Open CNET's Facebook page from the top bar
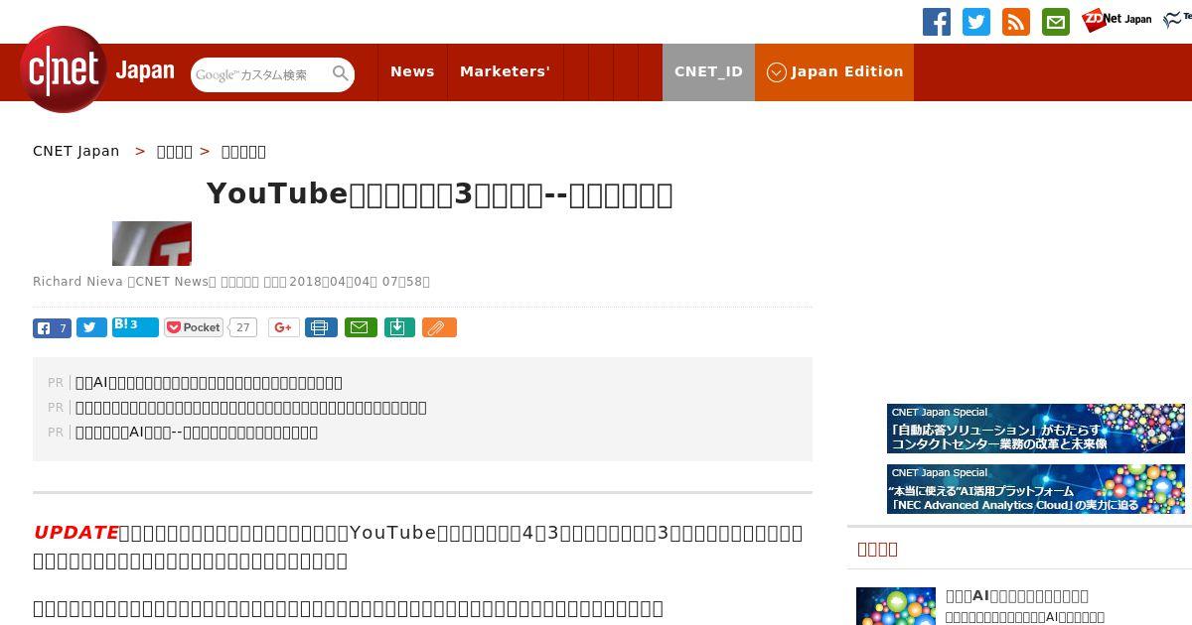This screenshot has height=625, width=1192. [x=937, y=22]
